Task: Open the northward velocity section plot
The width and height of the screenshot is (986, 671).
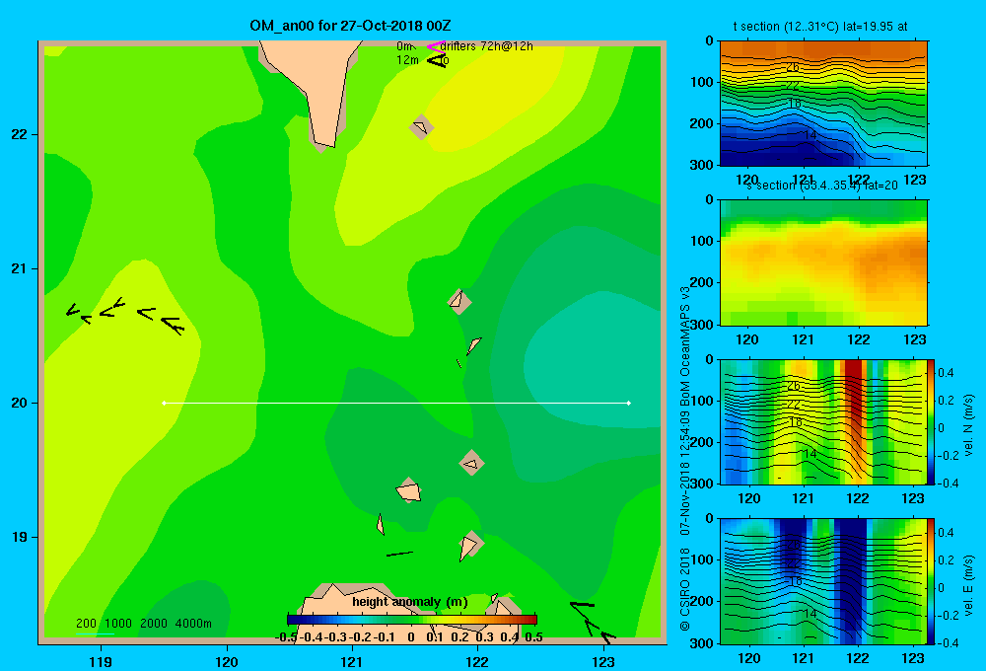Action: pos(823,421)
